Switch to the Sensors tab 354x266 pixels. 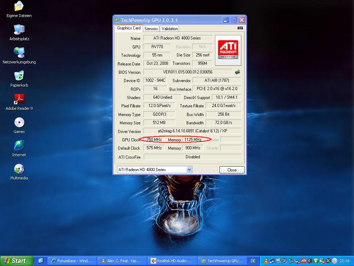(x=151, y=28)
